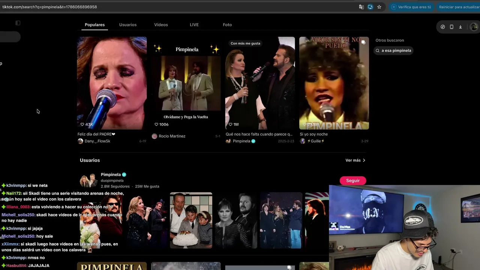Image resolution: width=480 pixels, height=270 pixels.
Task: Click 'Reiniciar para actualizar' browser button
Action: tap(459, 7)
